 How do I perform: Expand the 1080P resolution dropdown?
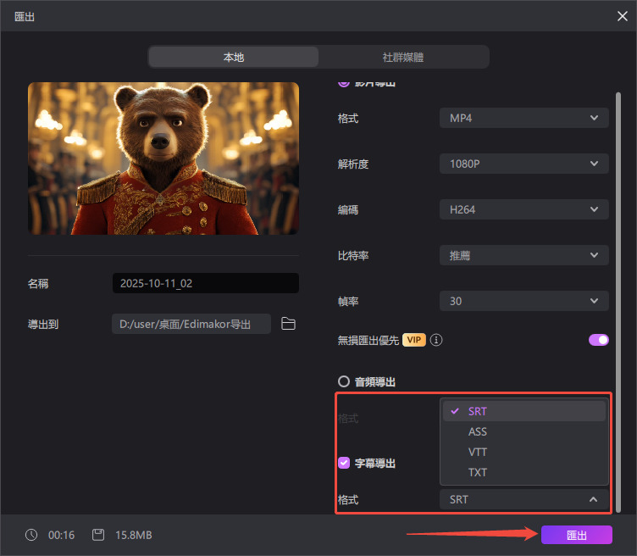point(523,164)
